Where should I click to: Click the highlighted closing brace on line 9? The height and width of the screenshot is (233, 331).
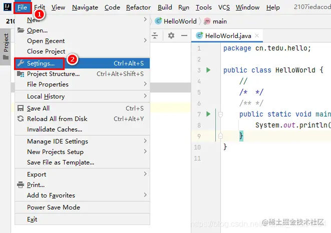(x=241, y=136)
